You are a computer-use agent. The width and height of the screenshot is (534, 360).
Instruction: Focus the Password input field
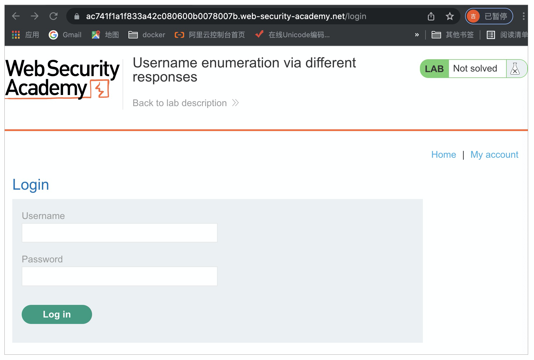click(x=119, y=276)
